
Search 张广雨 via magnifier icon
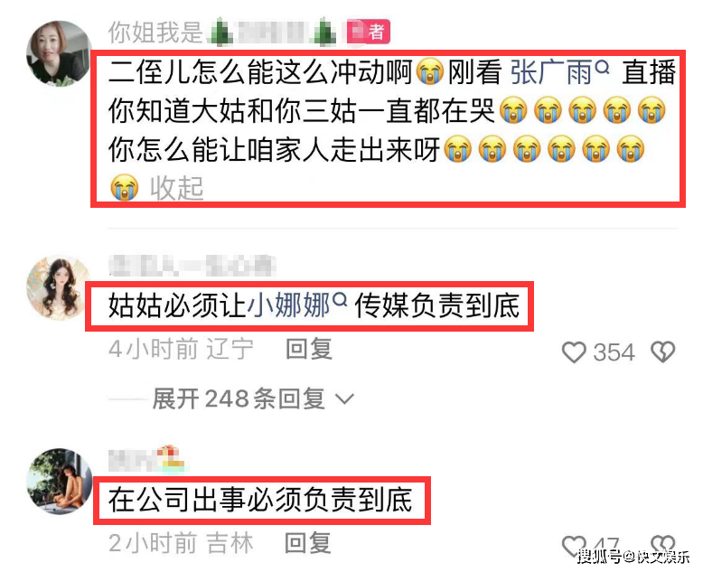pyautogui.click(x=603, y=67)
